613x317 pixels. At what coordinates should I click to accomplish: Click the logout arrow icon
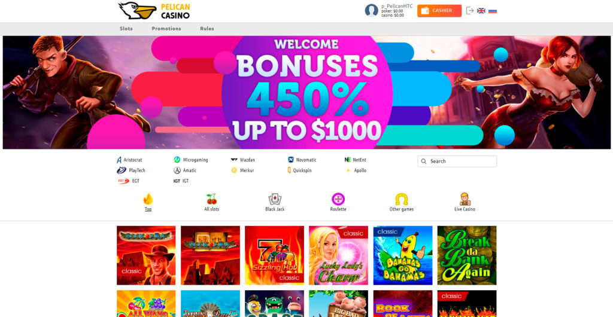tap(470, 11)
